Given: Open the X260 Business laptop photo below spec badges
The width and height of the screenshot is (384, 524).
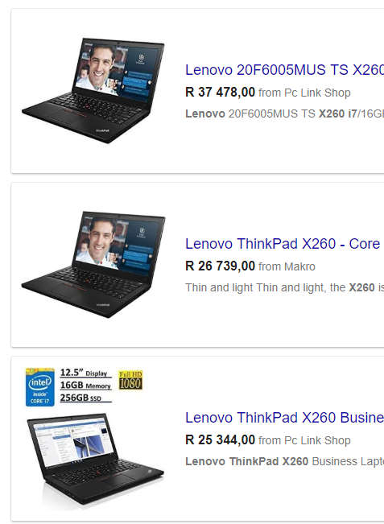Looking at the screenshot, I should (96, 459).
